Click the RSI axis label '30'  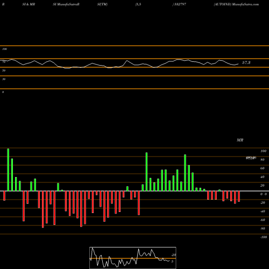[x=4, y=79]
